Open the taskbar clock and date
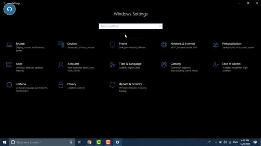 [x=245, y=142]
